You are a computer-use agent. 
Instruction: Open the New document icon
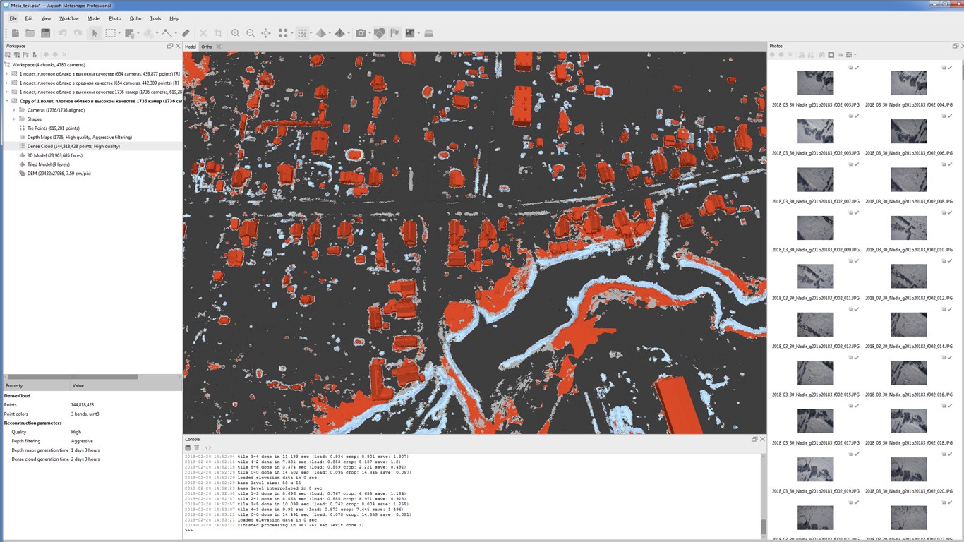click(15, 33)
